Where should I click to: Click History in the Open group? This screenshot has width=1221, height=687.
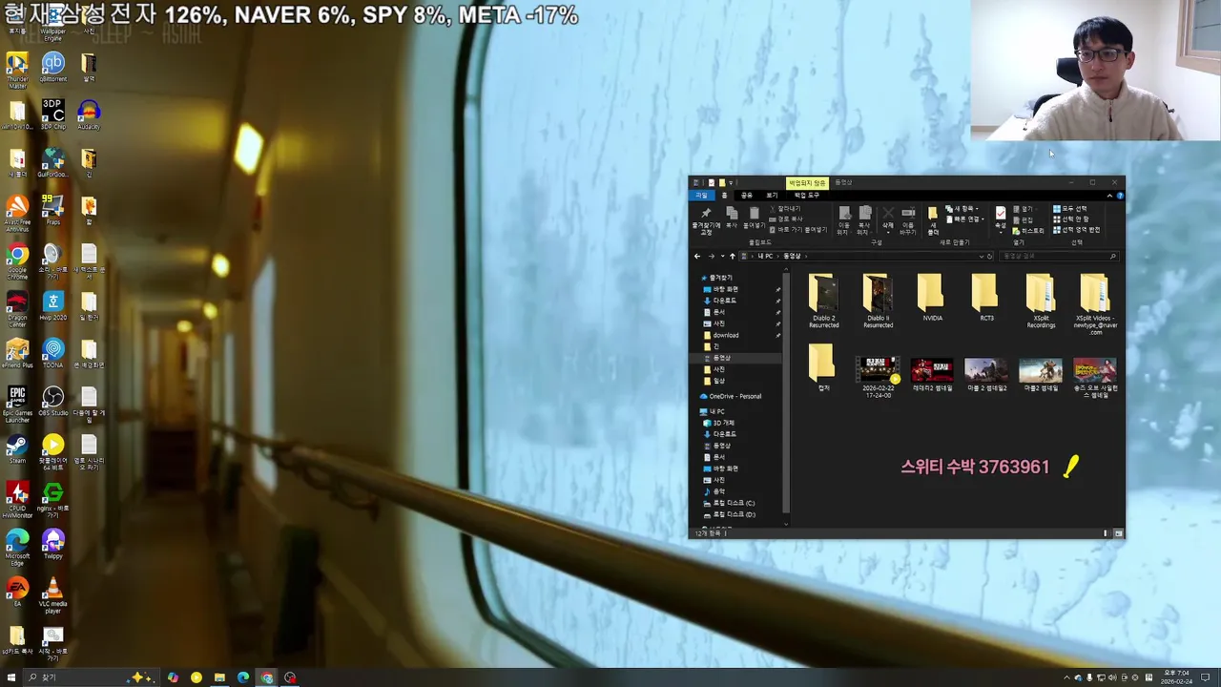1028,230
